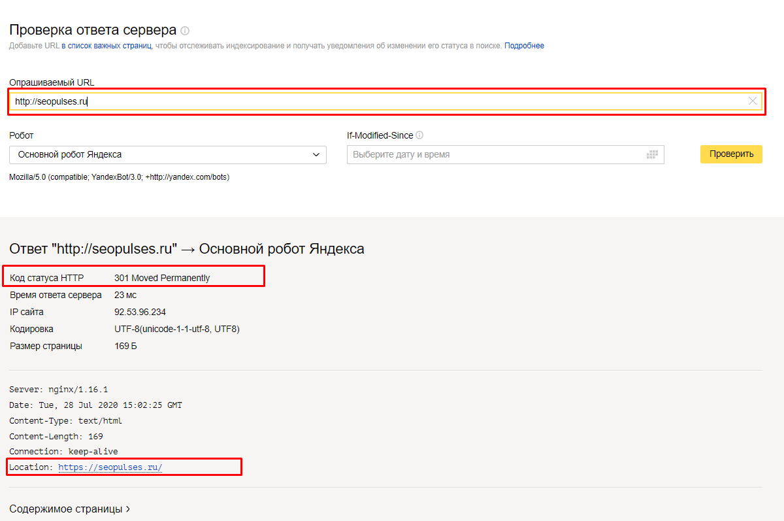Expand Содержимое страницы section
The image size is (784, 521).
[69, 509]
